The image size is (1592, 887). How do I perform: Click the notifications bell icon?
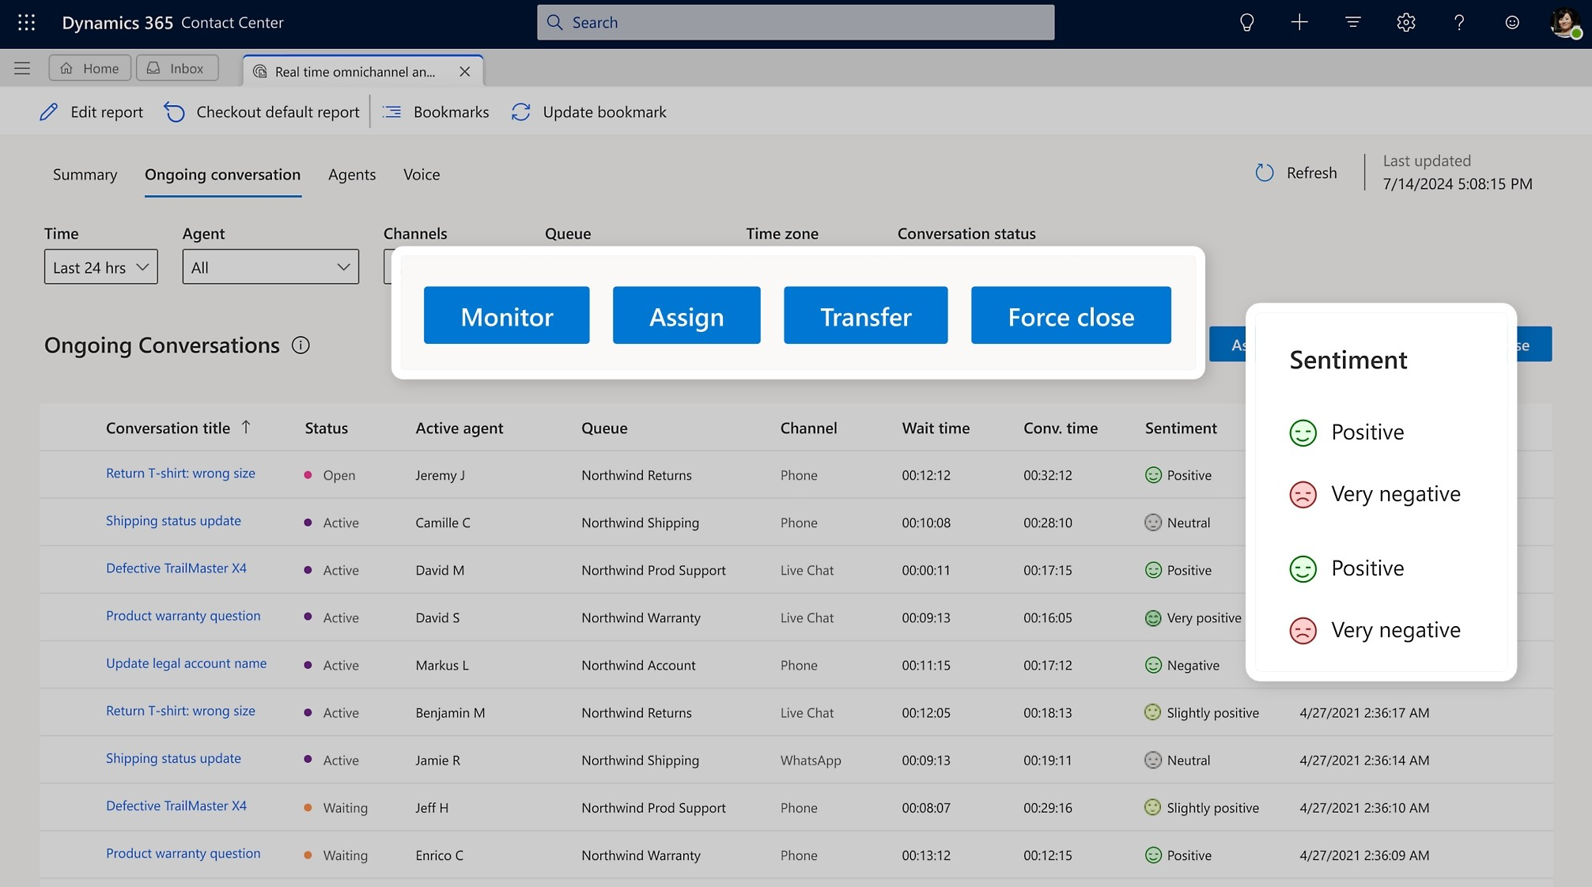pos(1246,22)
